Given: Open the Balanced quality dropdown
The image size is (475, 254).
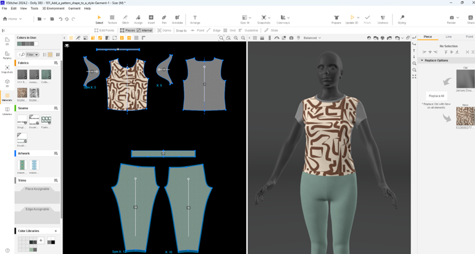Looking at the screenshot, I should click(x=312, y=38).
